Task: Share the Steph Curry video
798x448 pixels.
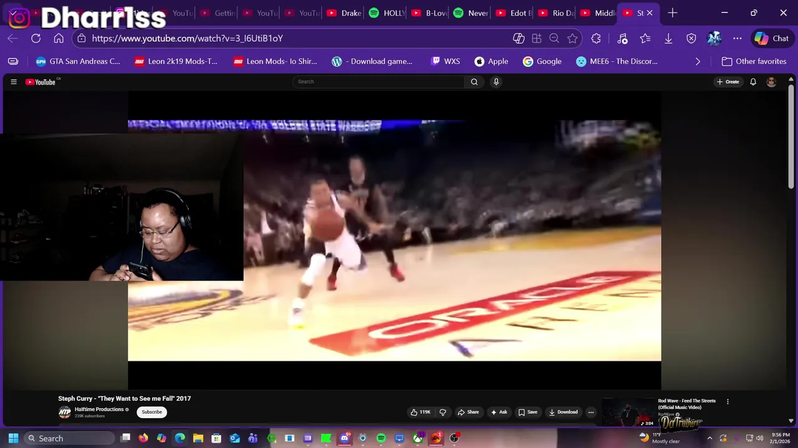Action: [x=468, y=412]
